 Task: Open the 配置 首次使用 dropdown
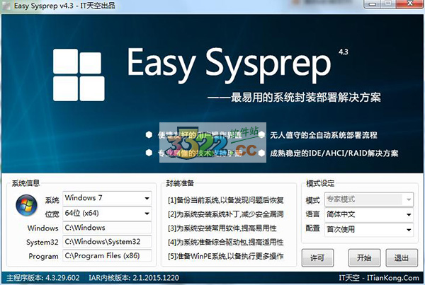[x=369, y=230]
